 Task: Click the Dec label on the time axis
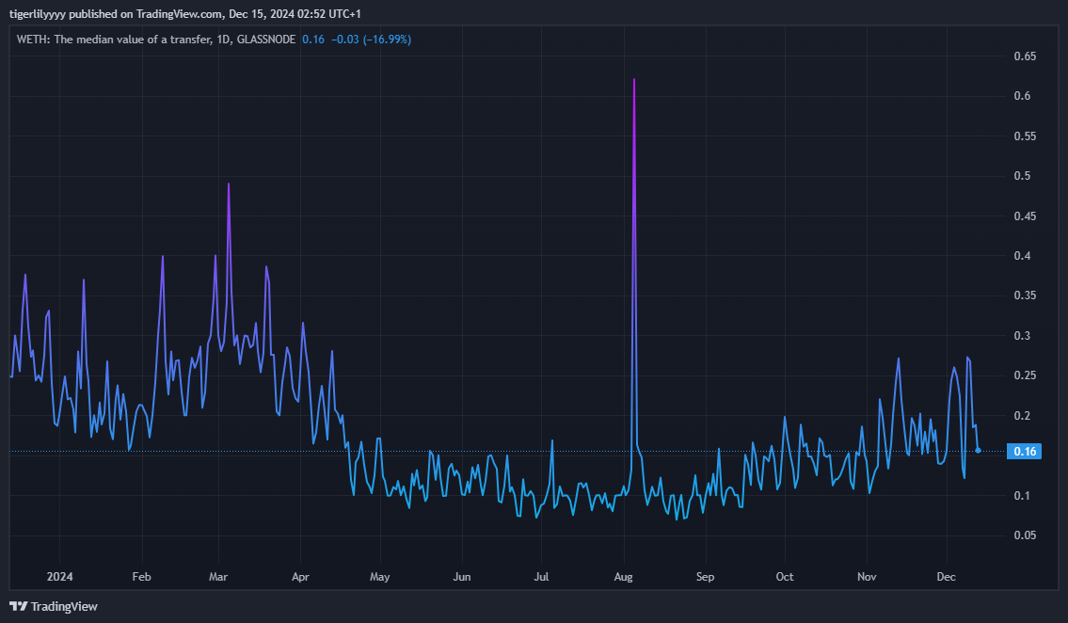pyautogui.click(x=946, y=576)
